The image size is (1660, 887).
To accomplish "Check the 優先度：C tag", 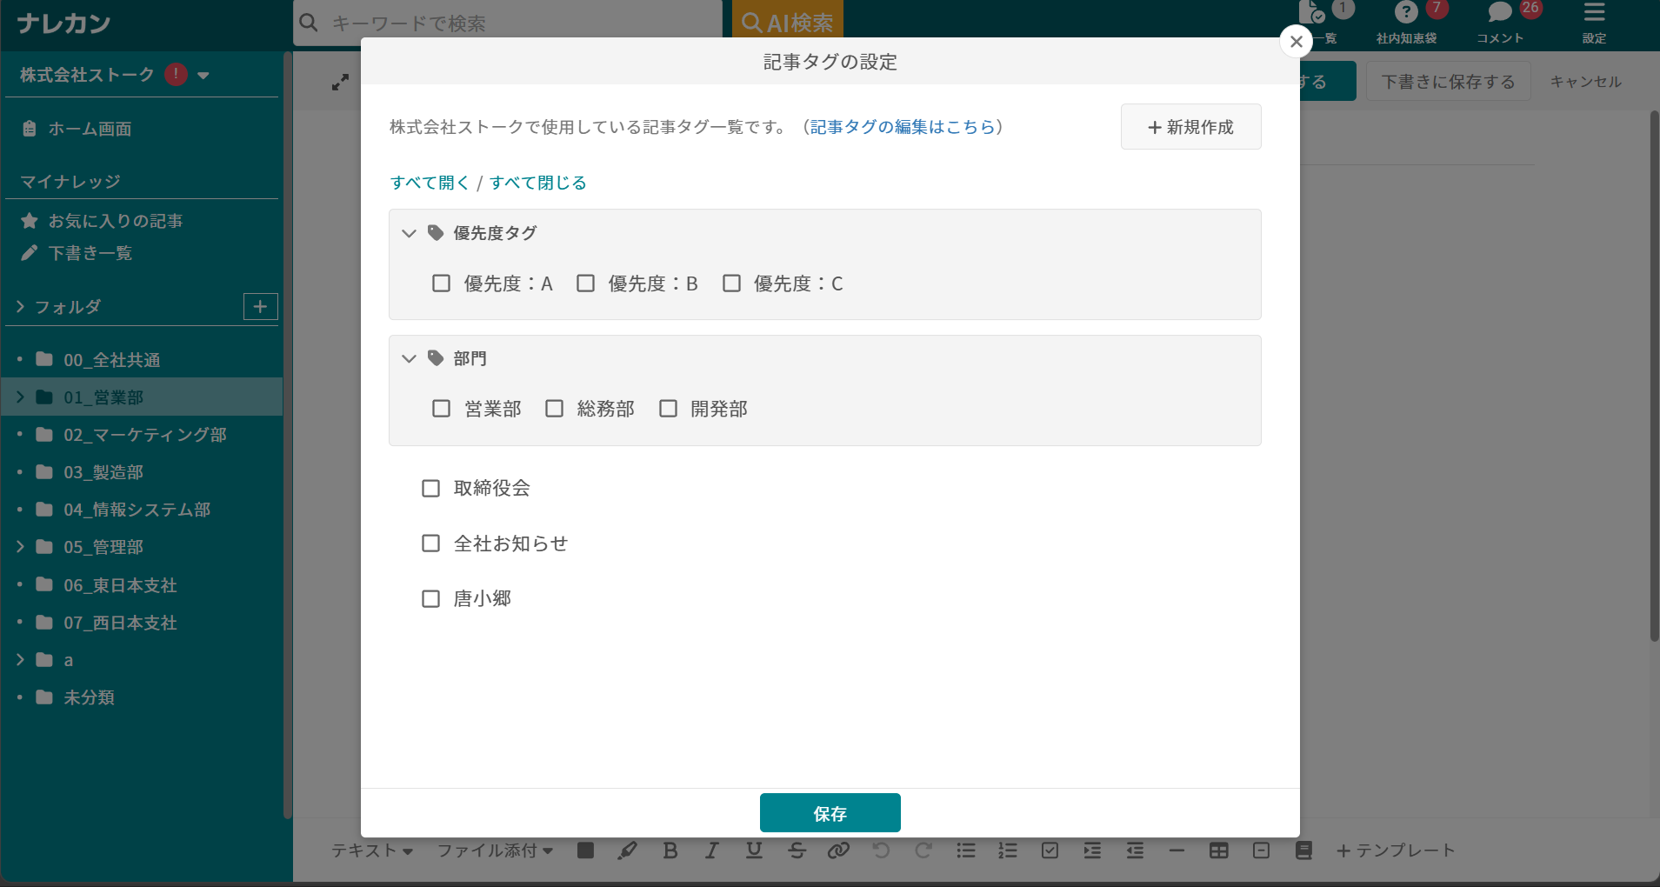I will pyautogui.click(x=731, y=283).
